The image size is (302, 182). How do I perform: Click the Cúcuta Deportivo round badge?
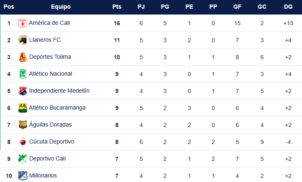point(23,142)
